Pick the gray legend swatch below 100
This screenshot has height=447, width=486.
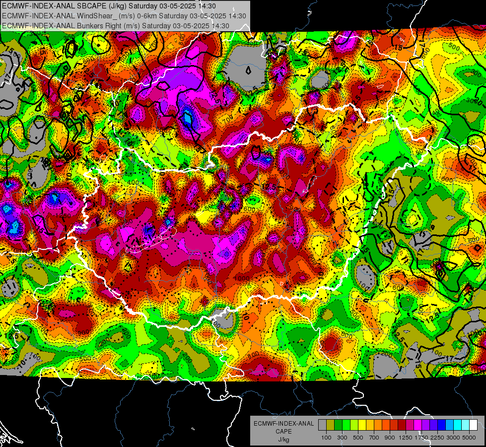[x=322, y=425]
